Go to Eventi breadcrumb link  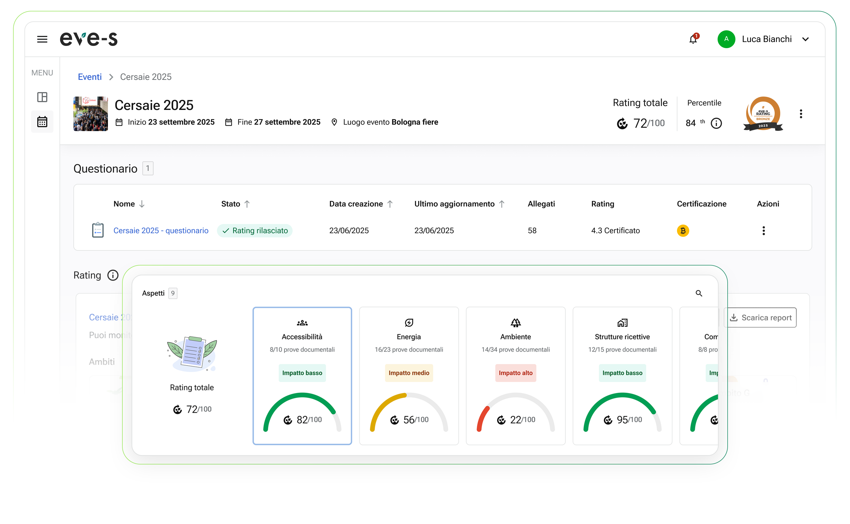(x=90, y=77)
